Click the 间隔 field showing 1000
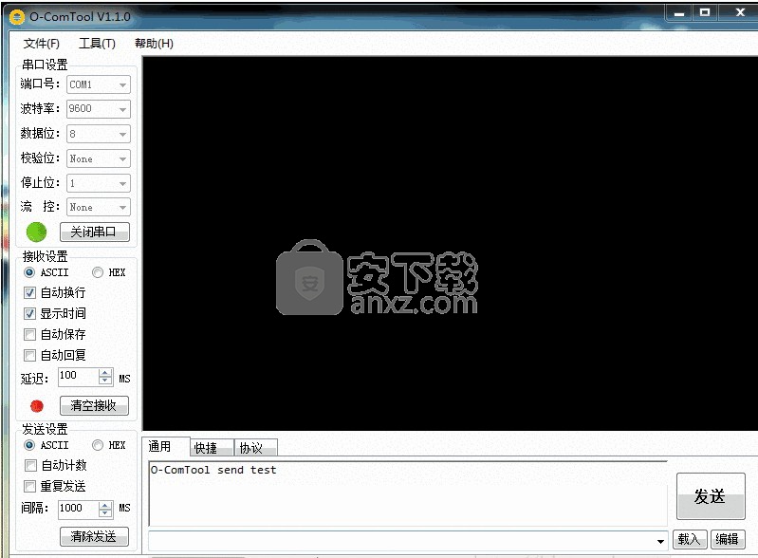 click(79, 510)
